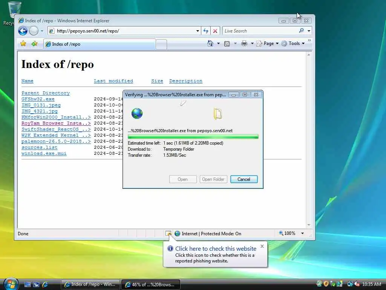Click the W2K Extended Kernel link
This screenshot has height=290, width=386.
coord(56,135)
